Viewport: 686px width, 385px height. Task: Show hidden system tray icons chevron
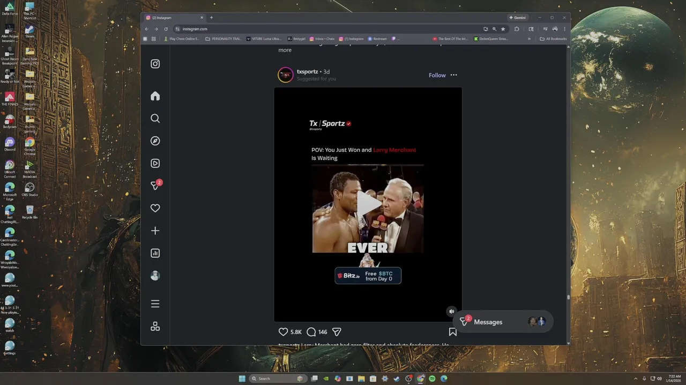click(x=636, y=379)
